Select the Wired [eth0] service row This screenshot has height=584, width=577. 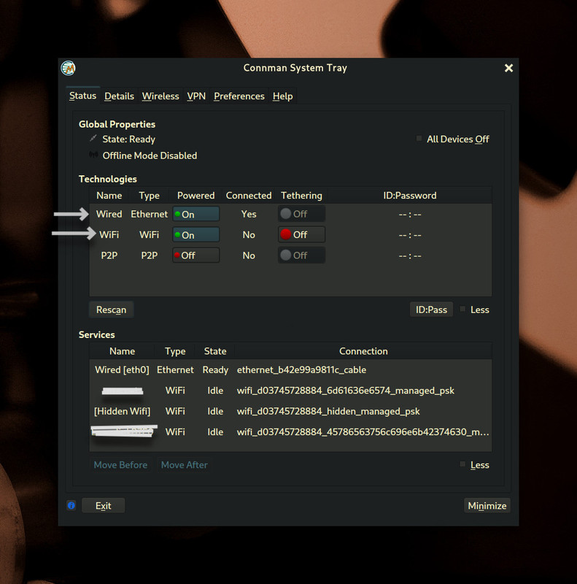[290, 370]
